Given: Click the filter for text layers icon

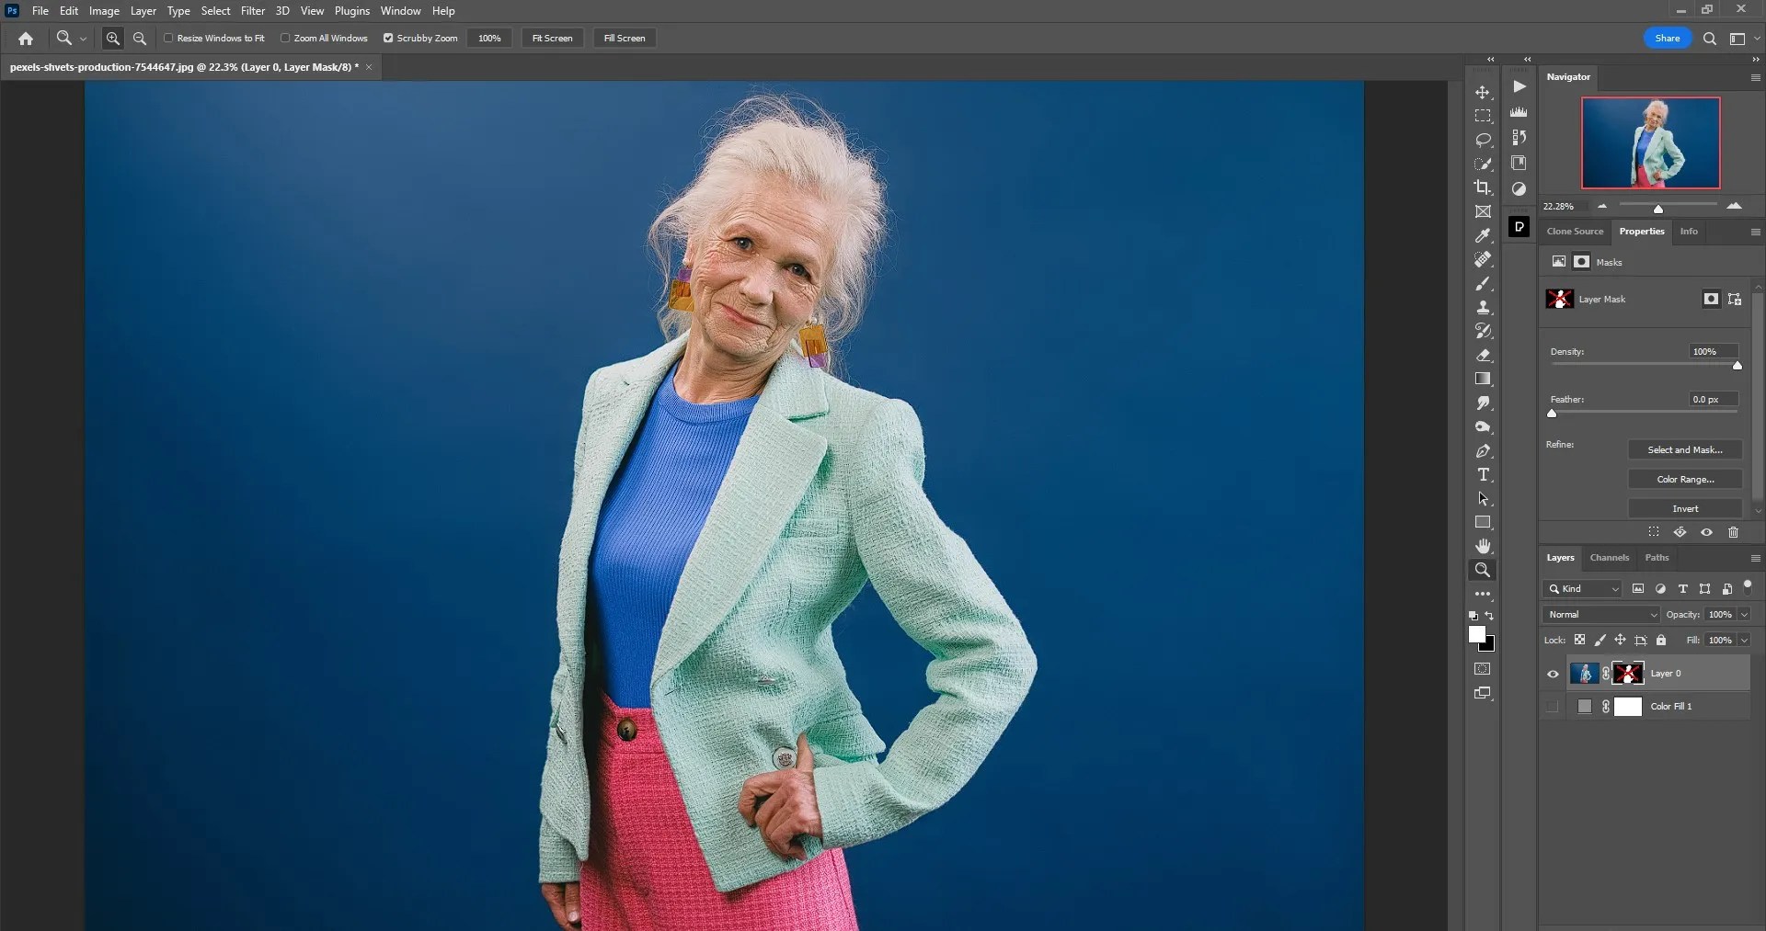Looking at the screenshot, I should [1682, 589].
